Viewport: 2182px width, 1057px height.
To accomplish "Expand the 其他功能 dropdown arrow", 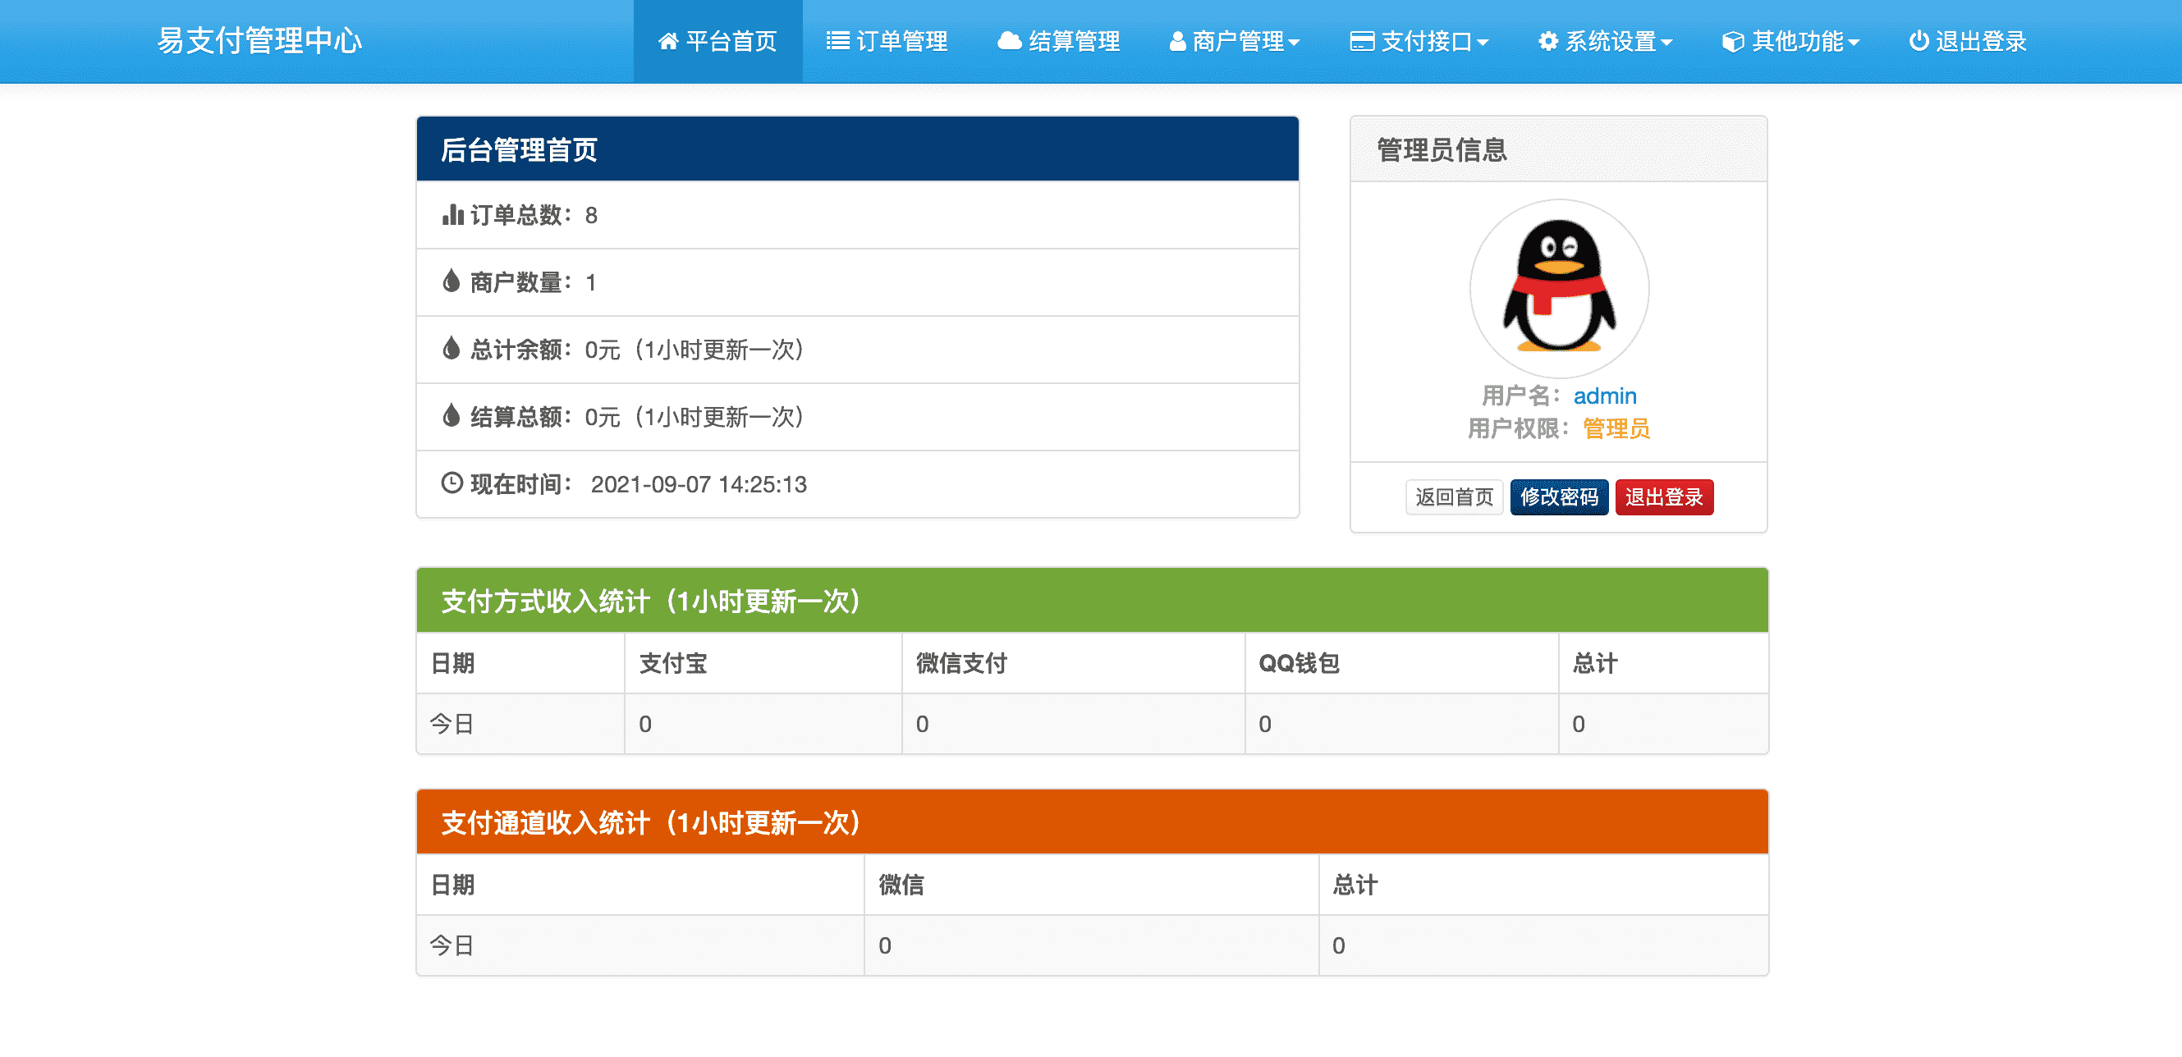I will coord(1854,43).
